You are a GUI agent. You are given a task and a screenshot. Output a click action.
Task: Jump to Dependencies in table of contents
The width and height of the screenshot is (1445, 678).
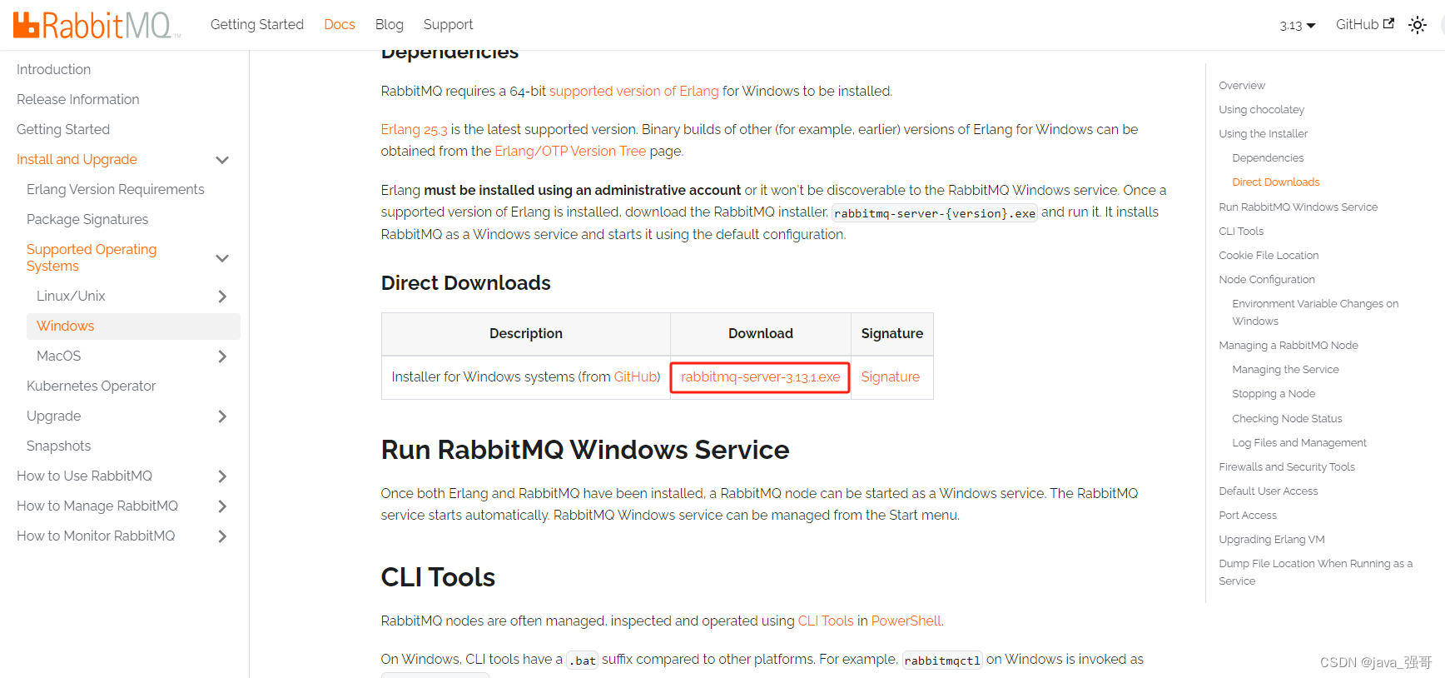pos(1268,157)
